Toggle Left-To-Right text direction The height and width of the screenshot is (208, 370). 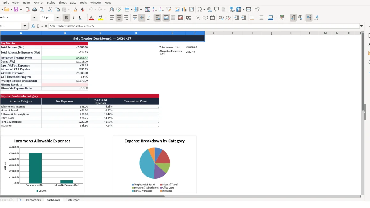293,18
